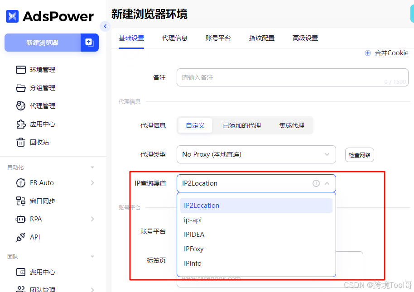This screenshot has height=292, width=414.
Task: Click the 分组管理 folder icon
Action: point(20,88)
